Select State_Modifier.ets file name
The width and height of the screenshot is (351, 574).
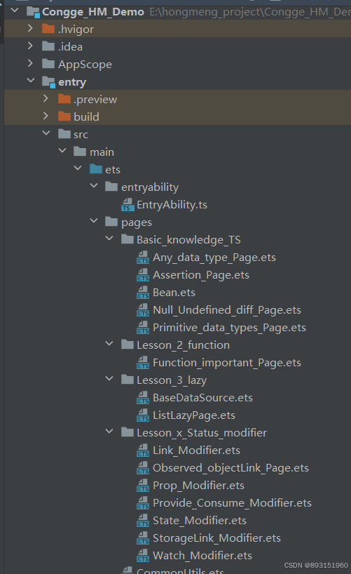click(x=200, y=521)
